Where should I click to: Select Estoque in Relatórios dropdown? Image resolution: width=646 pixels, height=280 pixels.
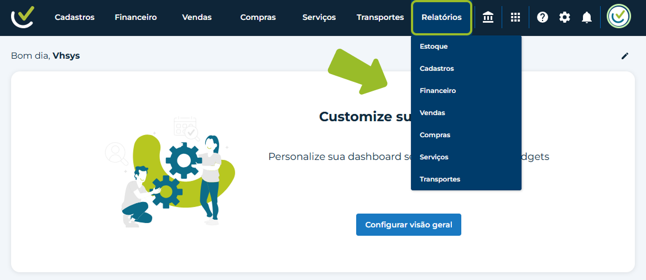click(466, 46)
